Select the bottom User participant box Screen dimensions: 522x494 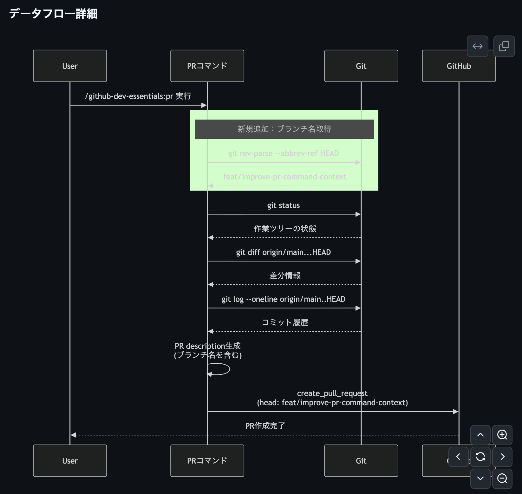tap(70, 461)
